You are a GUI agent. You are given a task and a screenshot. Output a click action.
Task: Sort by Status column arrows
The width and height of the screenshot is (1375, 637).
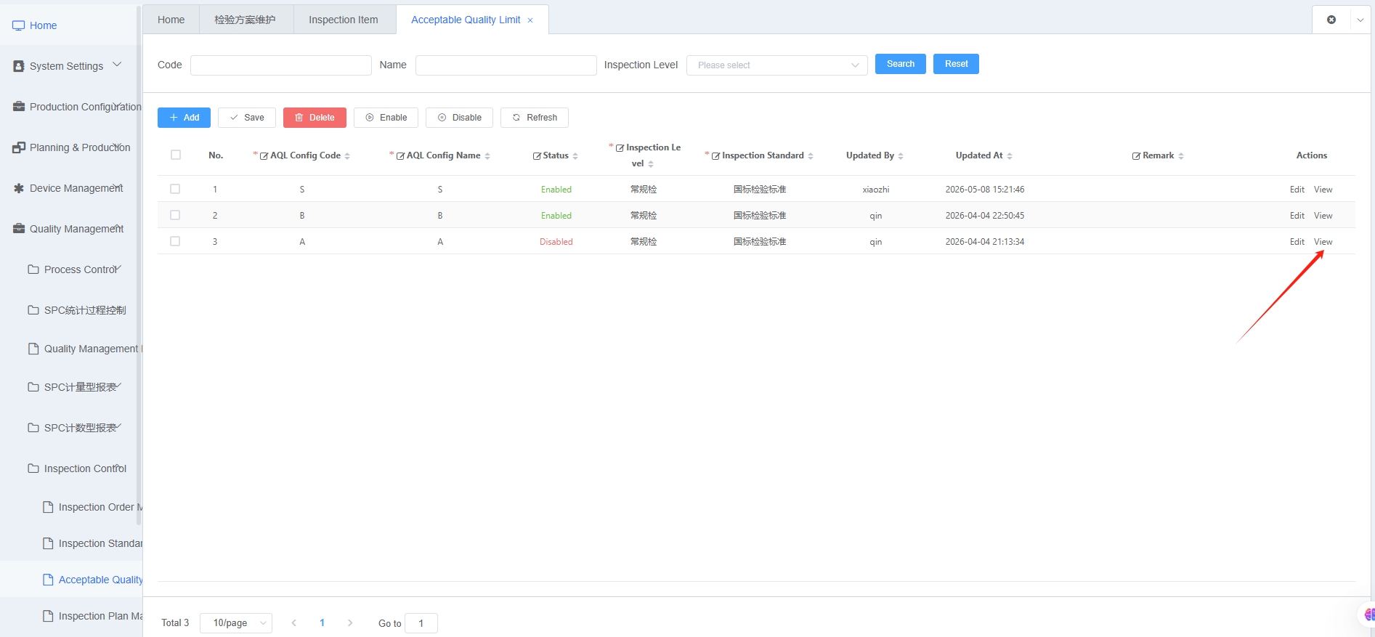(575, 156)
